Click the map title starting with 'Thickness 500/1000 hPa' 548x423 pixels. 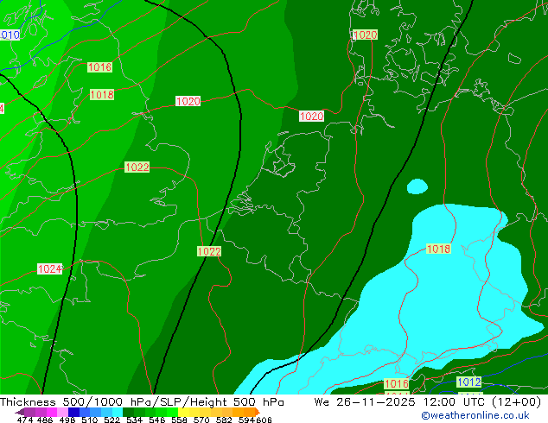coord(142,402)
